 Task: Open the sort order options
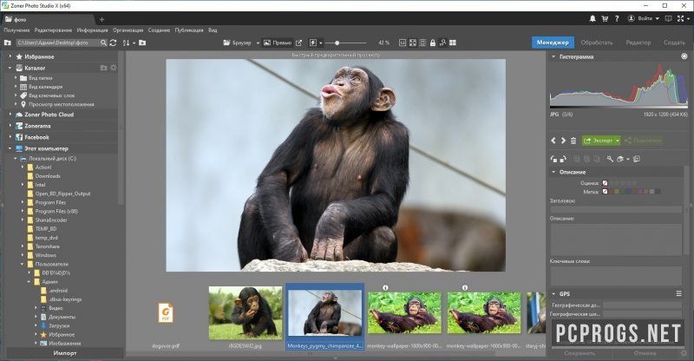(x=128, y=43)
